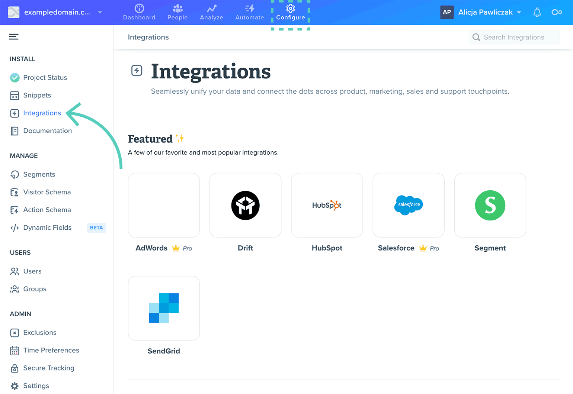The width and height of the screenshot is (573, 394).
Task: Click the AdWords Pro crown icon
Action: click(x=176, y=248)
